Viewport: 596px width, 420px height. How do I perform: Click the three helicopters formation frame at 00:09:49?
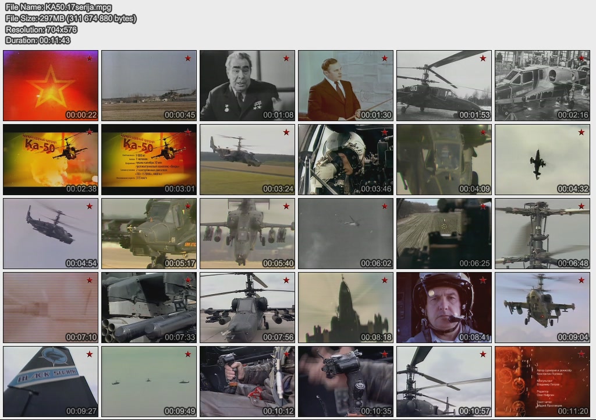[149, 381]
